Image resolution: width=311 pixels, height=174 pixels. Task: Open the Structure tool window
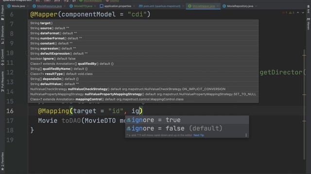click(x=2, y=35)
